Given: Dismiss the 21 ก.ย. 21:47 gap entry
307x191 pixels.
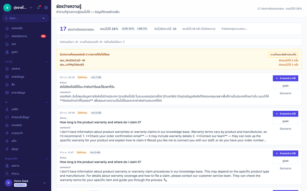Looking at the screenshot, I should 285,169.
